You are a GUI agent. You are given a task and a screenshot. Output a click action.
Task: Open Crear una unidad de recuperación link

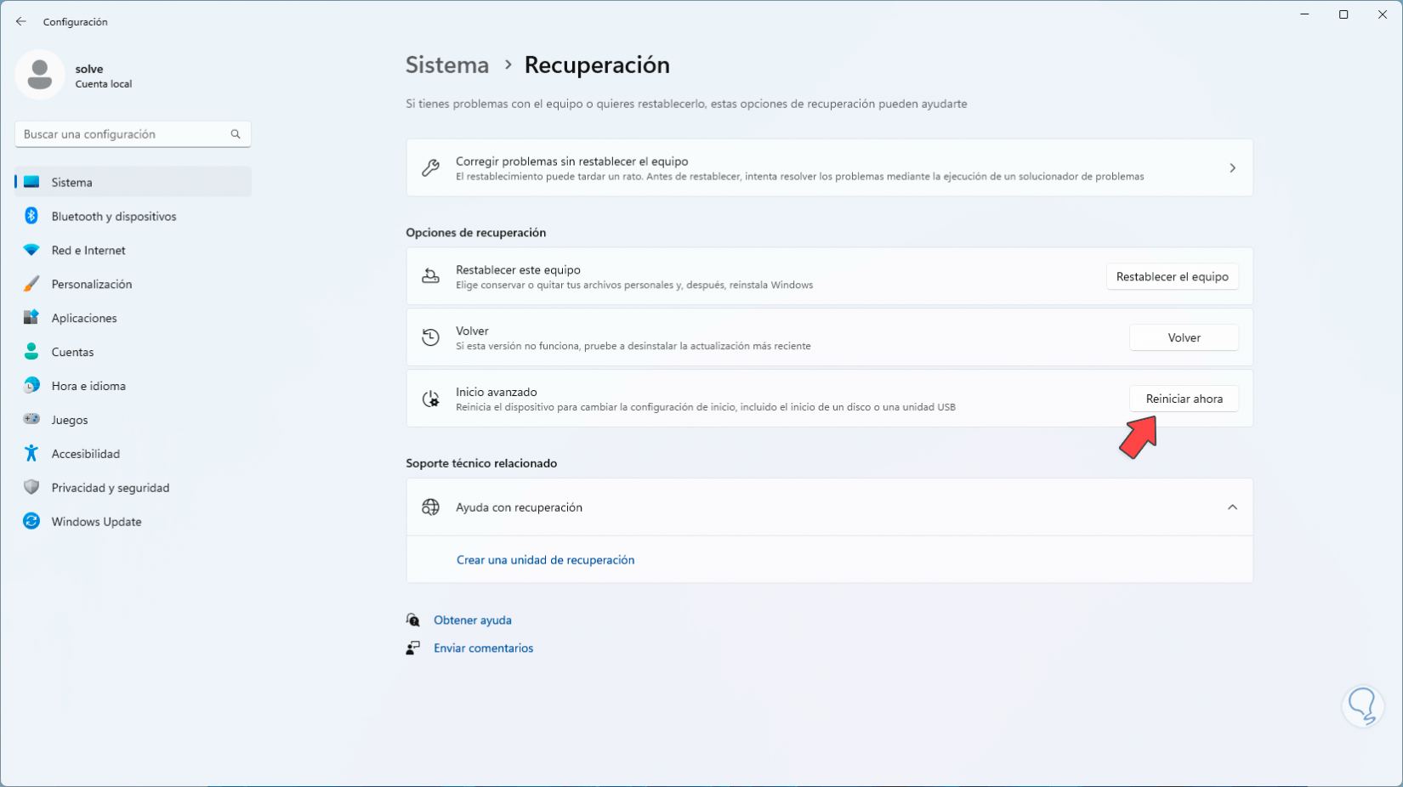click(x=545, y=560)
